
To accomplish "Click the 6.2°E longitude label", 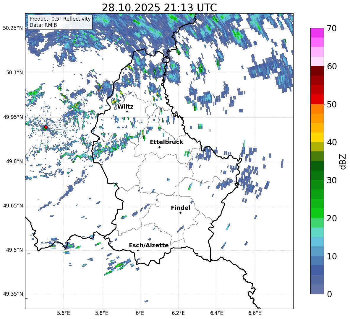I will coord(178,313).
